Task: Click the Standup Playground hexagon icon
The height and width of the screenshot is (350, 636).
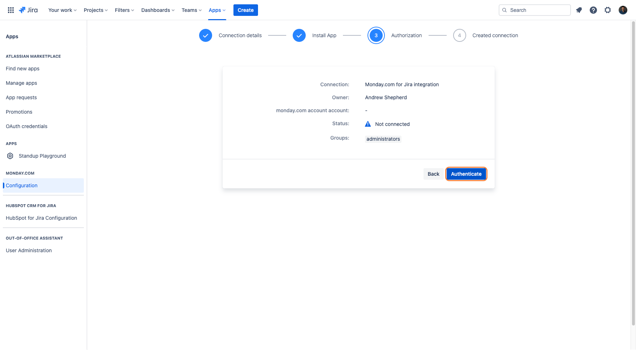Action: [10, 156]
